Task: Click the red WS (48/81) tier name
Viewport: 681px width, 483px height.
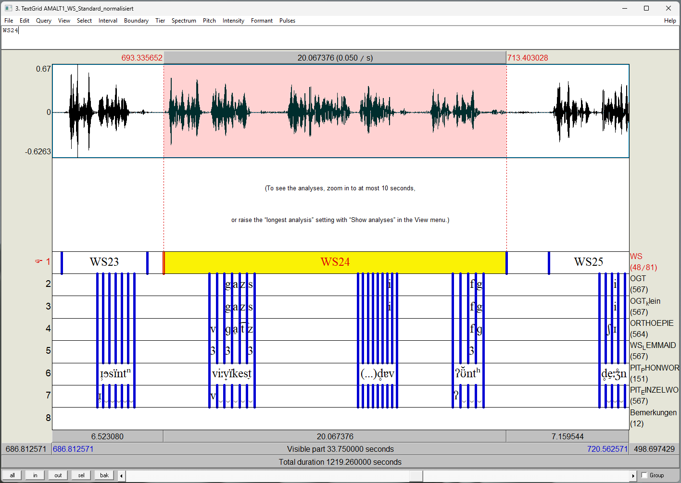Action: point(643,262)
